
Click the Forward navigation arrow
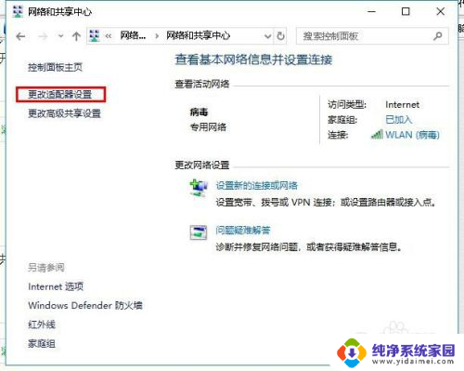[43, 36]
